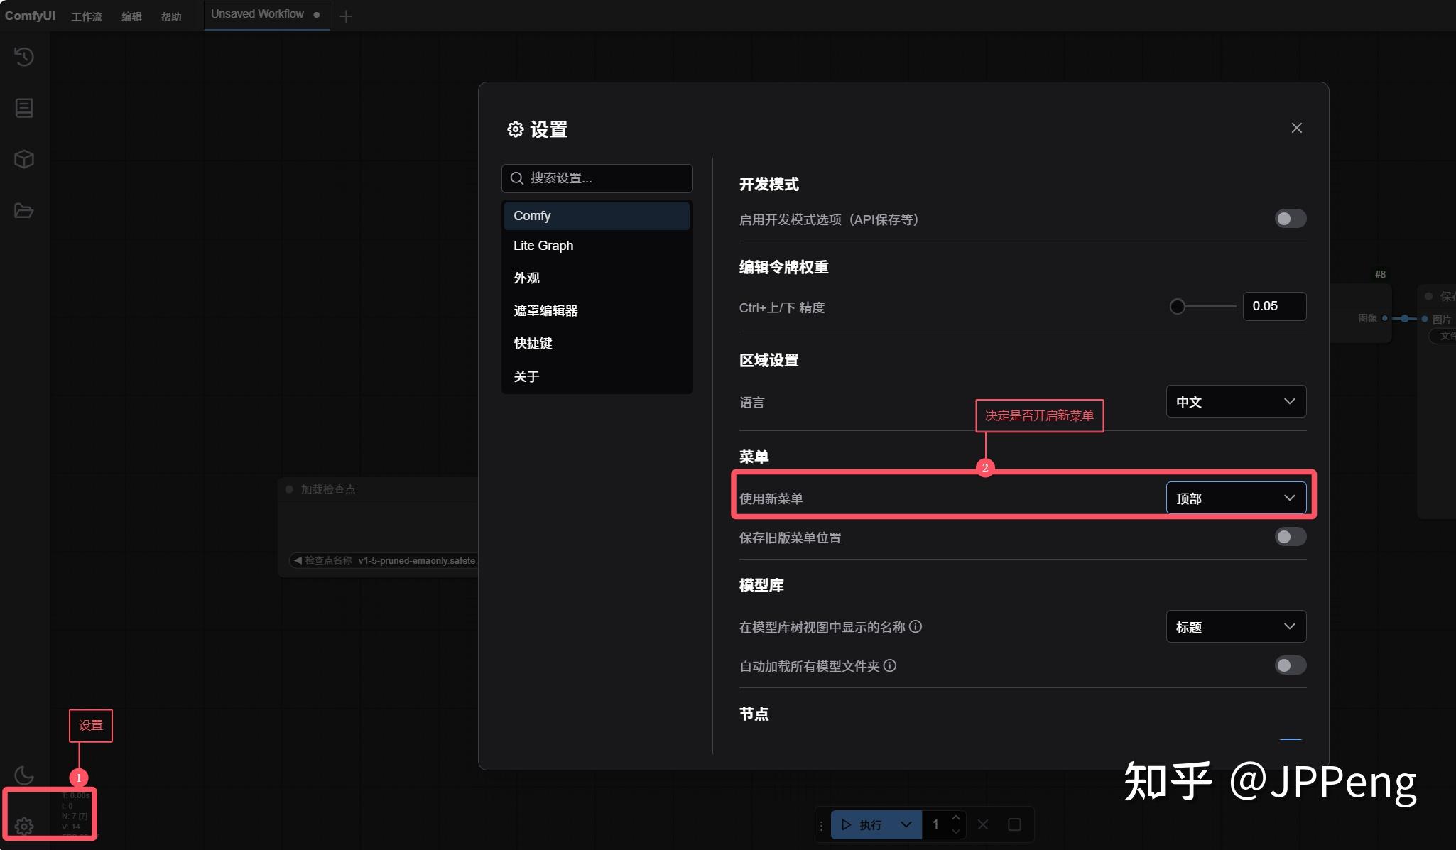Open the 执行 run mode dropdown arrow
The image size is (1456, 850).
click(x=905, y=824)
